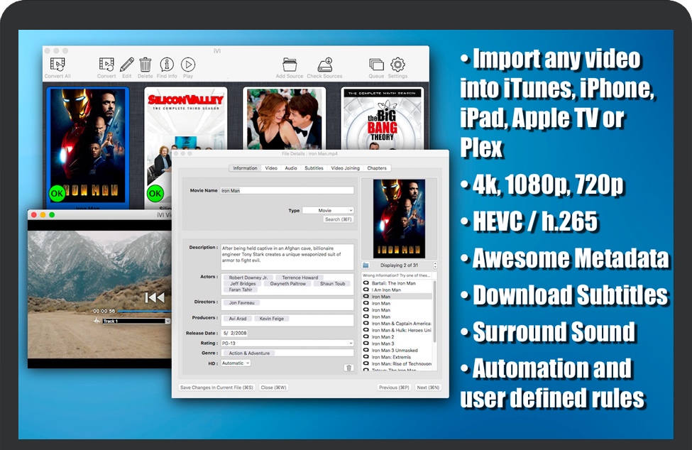Click the Check Sources icon
Viewport: 692px width, 450px height.
click(324, 65)
